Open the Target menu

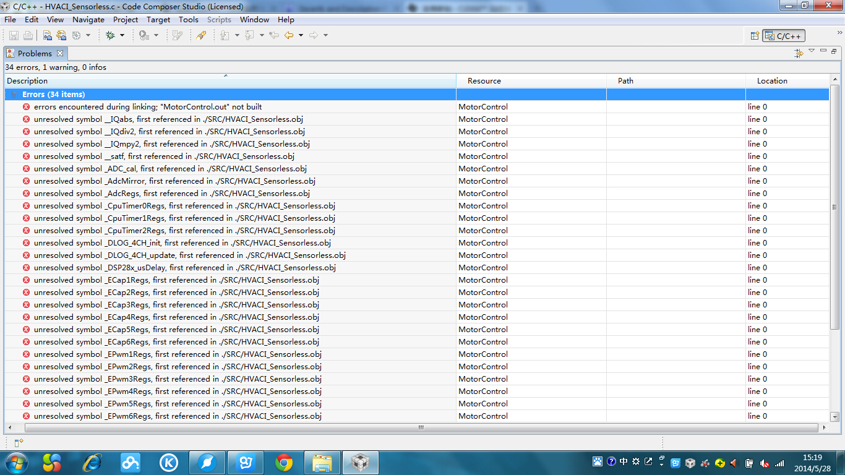click(x=158, y=20)
